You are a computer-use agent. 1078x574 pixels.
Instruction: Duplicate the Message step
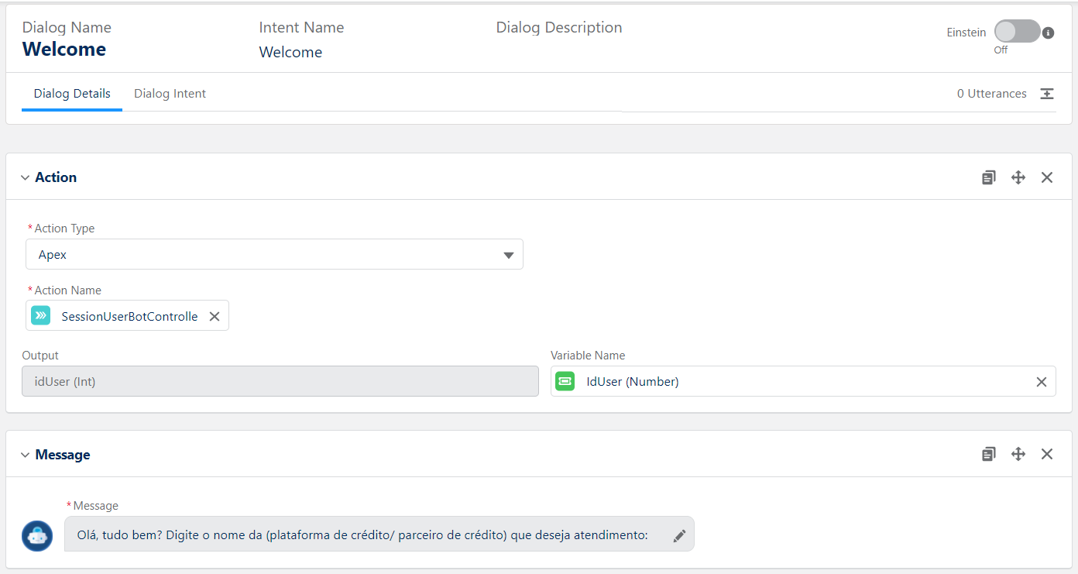[x=989, y=454]
